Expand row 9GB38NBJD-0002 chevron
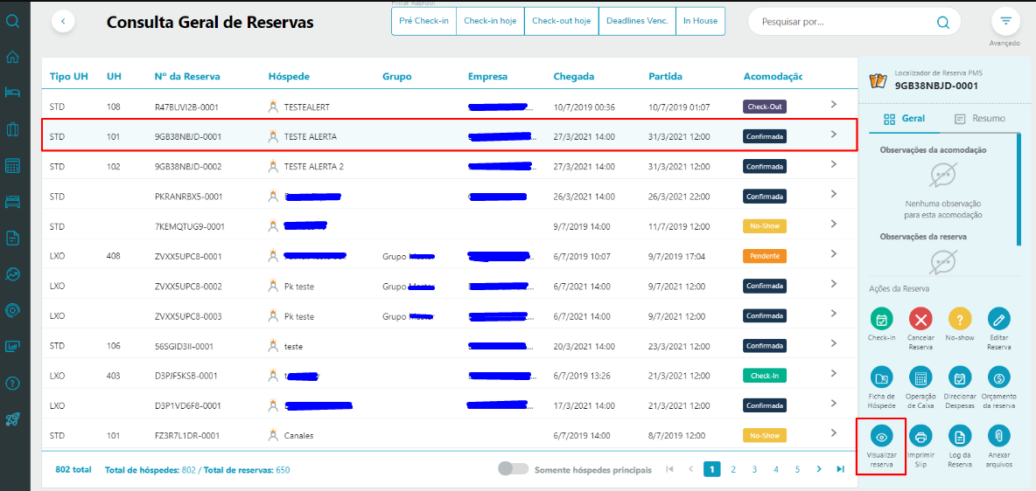 click(834, 163)
